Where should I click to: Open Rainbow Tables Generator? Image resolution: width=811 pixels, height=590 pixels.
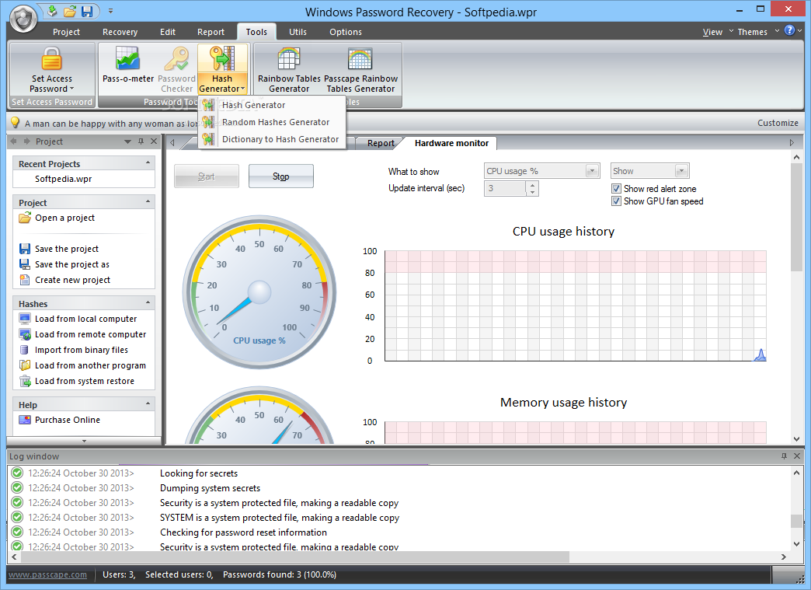(289, 69)
